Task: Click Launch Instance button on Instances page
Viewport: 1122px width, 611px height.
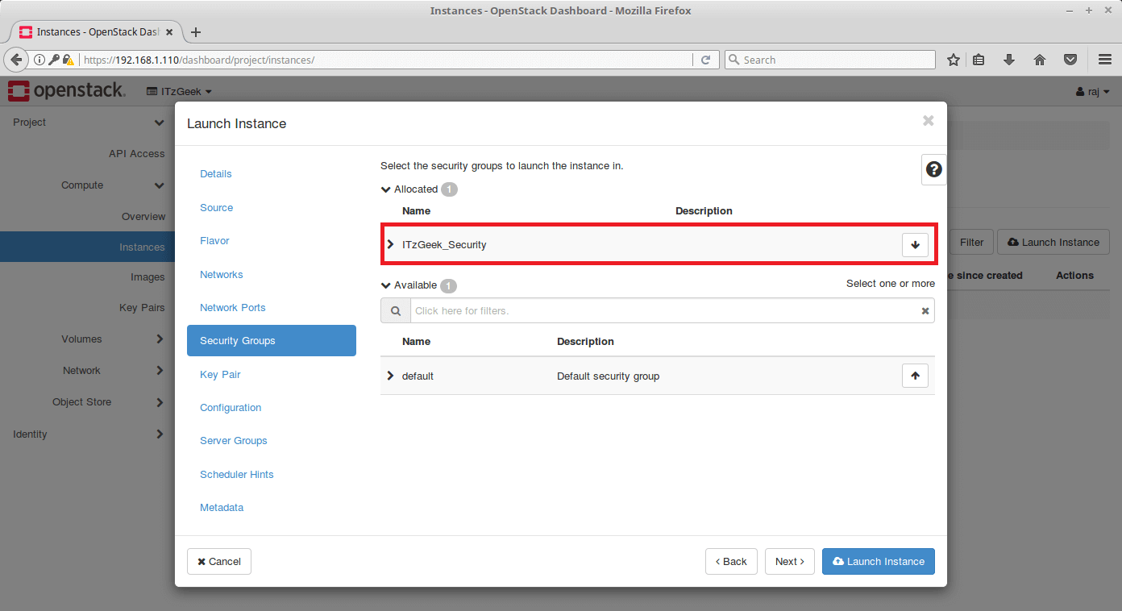Action: click(x=1053, y=243)
